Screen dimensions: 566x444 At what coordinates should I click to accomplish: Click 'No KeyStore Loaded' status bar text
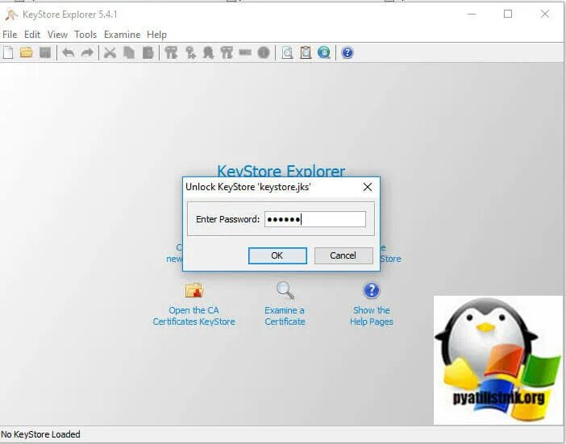pos(41,434)
